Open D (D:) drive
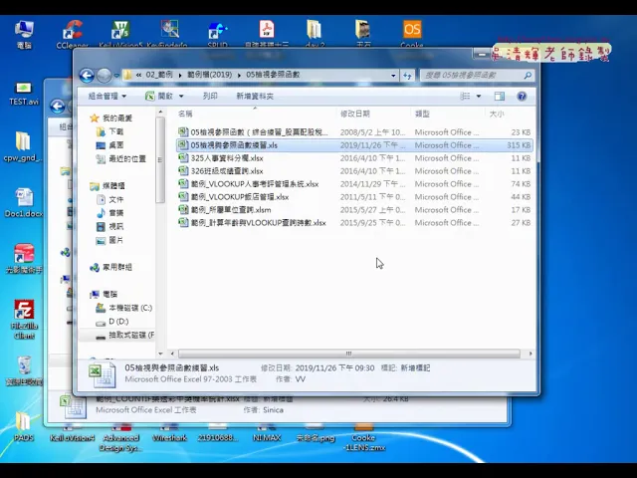 click(118, 321)
